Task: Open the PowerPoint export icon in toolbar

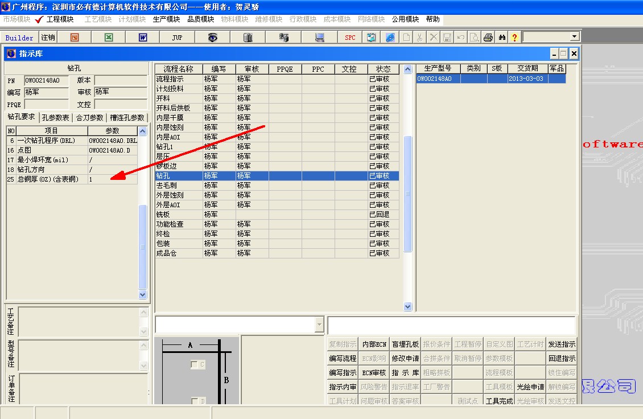Action: (x=75, y=38)
